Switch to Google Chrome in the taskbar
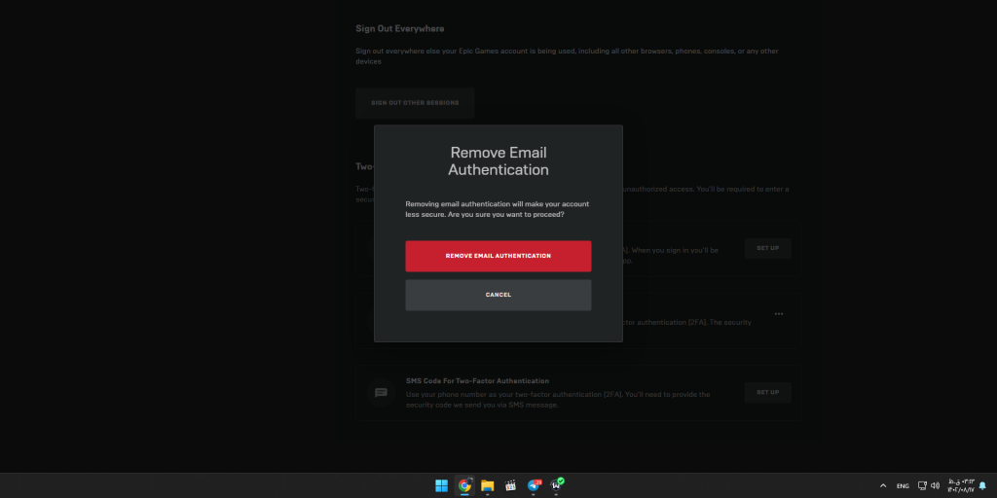The width and height of the screenshot is (997, 498). (464, 485)
